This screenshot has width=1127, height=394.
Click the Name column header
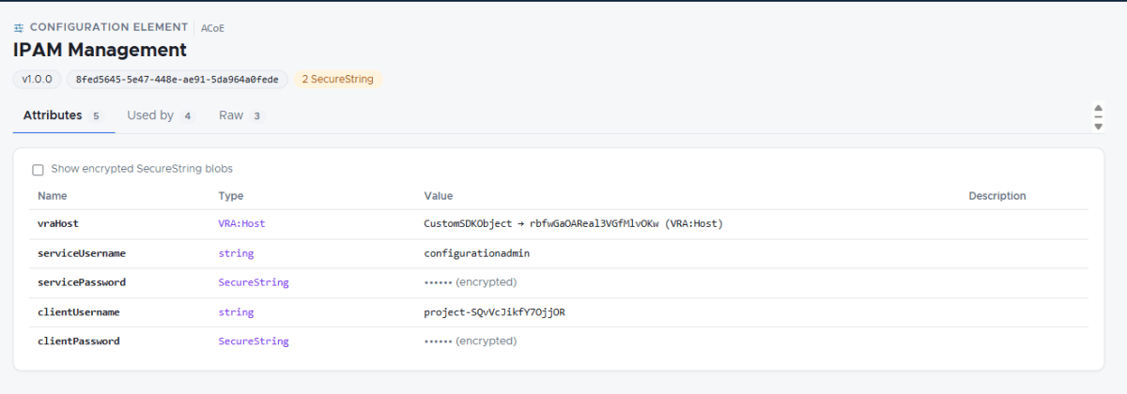tap(53, 196)
